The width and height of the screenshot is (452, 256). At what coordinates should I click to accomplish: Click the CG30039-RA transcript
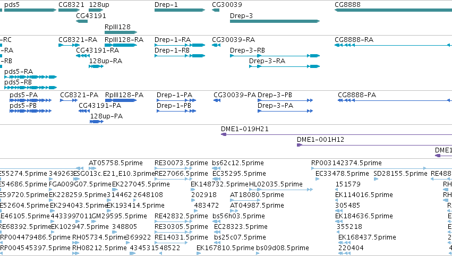tap(216, 45)
